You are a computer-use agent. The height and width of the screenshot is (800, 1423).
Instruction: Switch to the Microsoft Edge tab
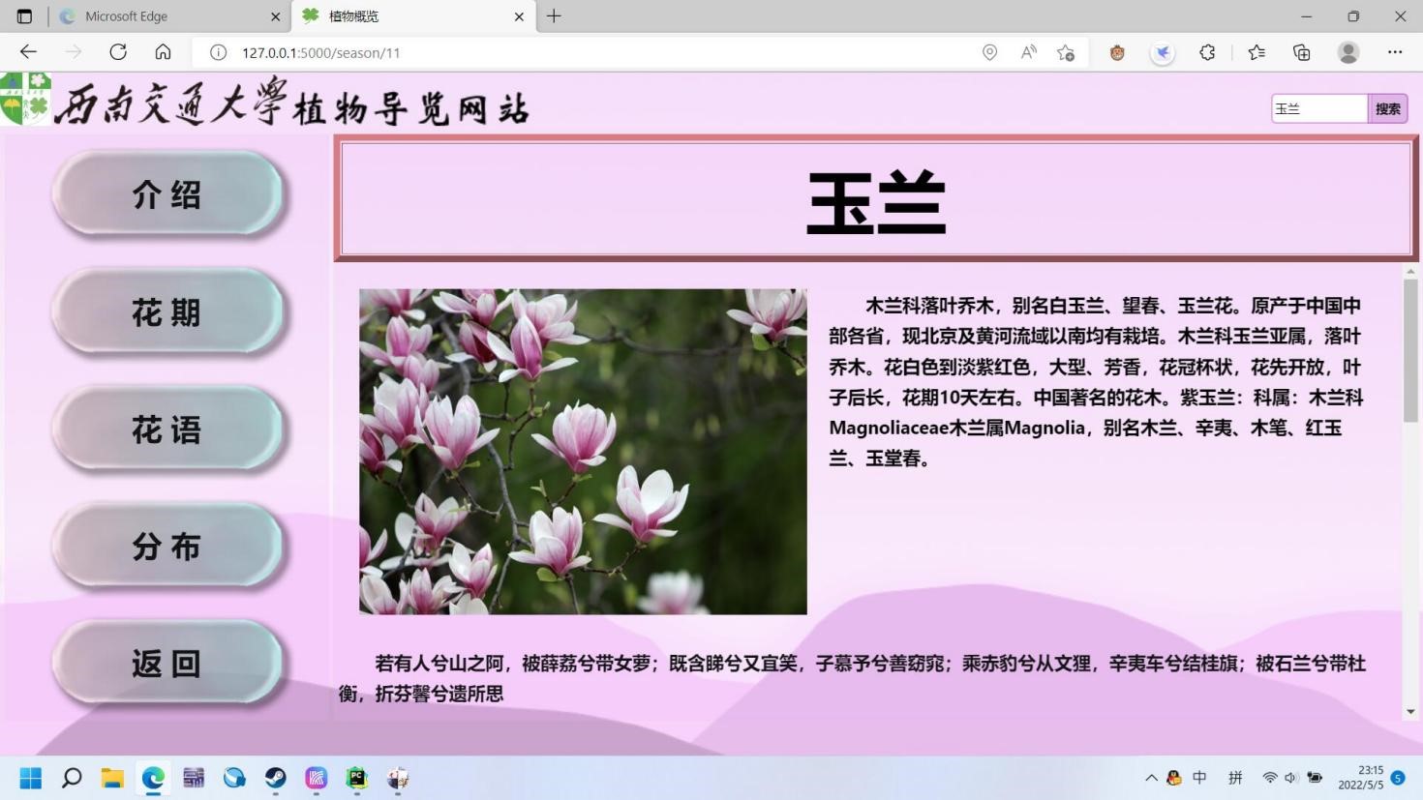click(x=169, y=16)
